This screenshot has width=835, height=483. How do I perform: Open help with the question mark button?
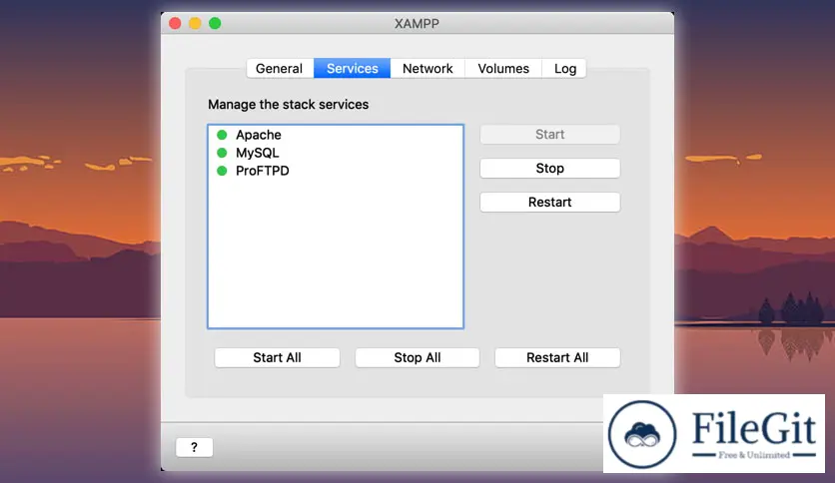coord(195,447)
